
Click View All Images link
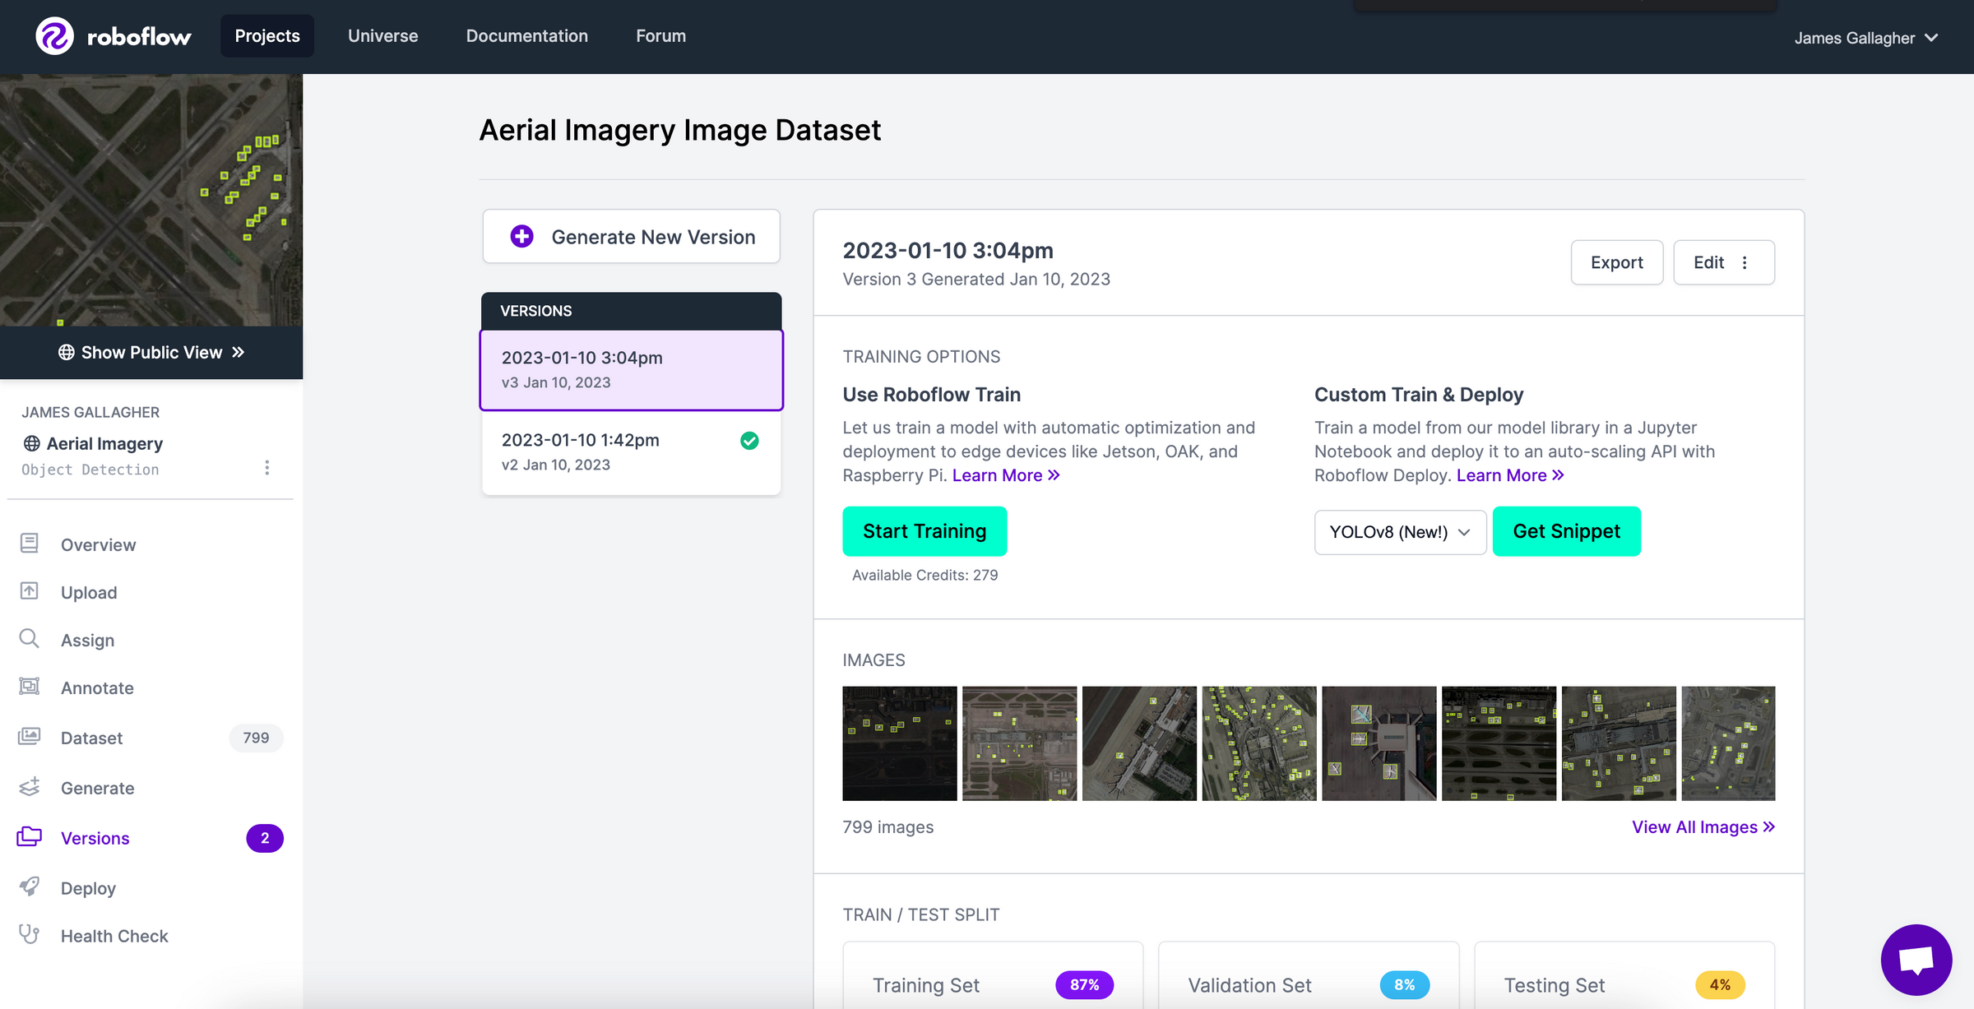point(1703,826)
